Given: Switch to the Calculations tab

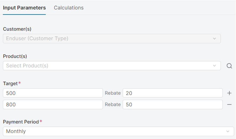Looking at the screenshot, I should [x=69, y=8].
